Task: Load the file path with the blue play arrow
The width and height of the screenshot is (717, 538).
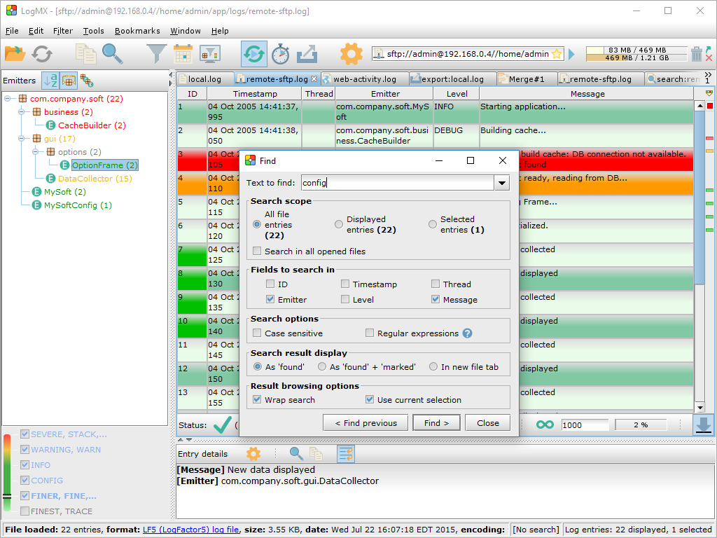Action: pyautogui.click(x=571, y=54)
